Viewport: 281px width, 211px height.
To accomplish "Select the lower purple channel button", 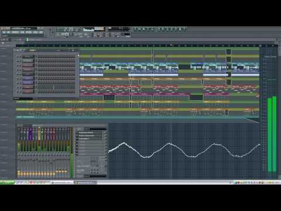I will tap(28, 83).
